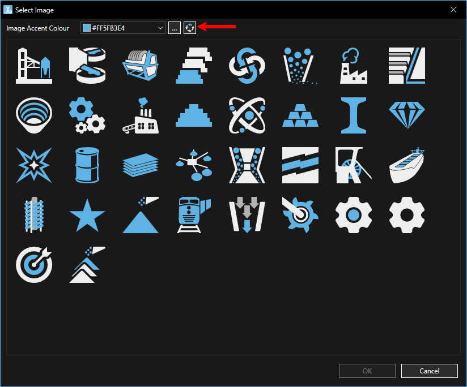Viewport: 467px width, 387px height.
Task: Pick the blue stepped pyramid image
Action: click(194, 115)
